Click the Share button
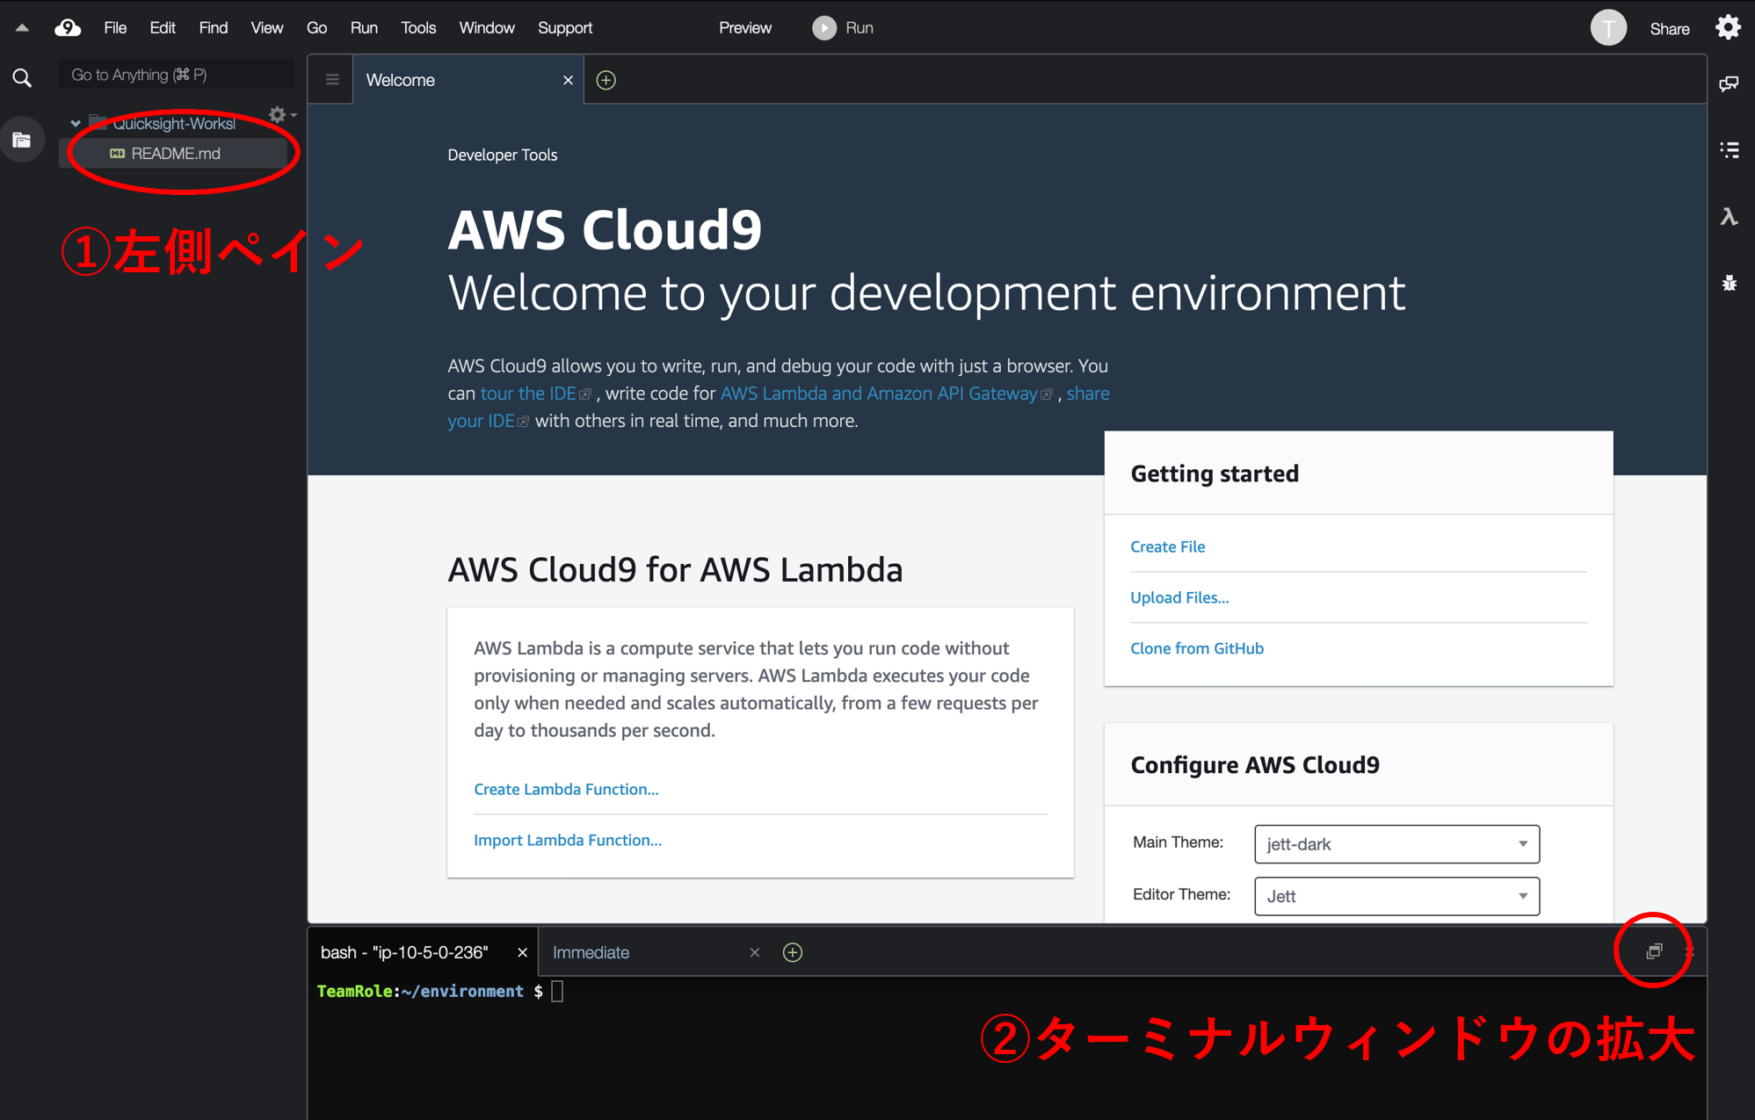The image size is (1755, 1120). (x=1670, y=29)
